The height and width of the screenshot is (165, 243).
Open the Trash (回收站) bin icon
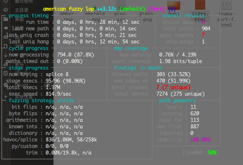coord(6,73)
